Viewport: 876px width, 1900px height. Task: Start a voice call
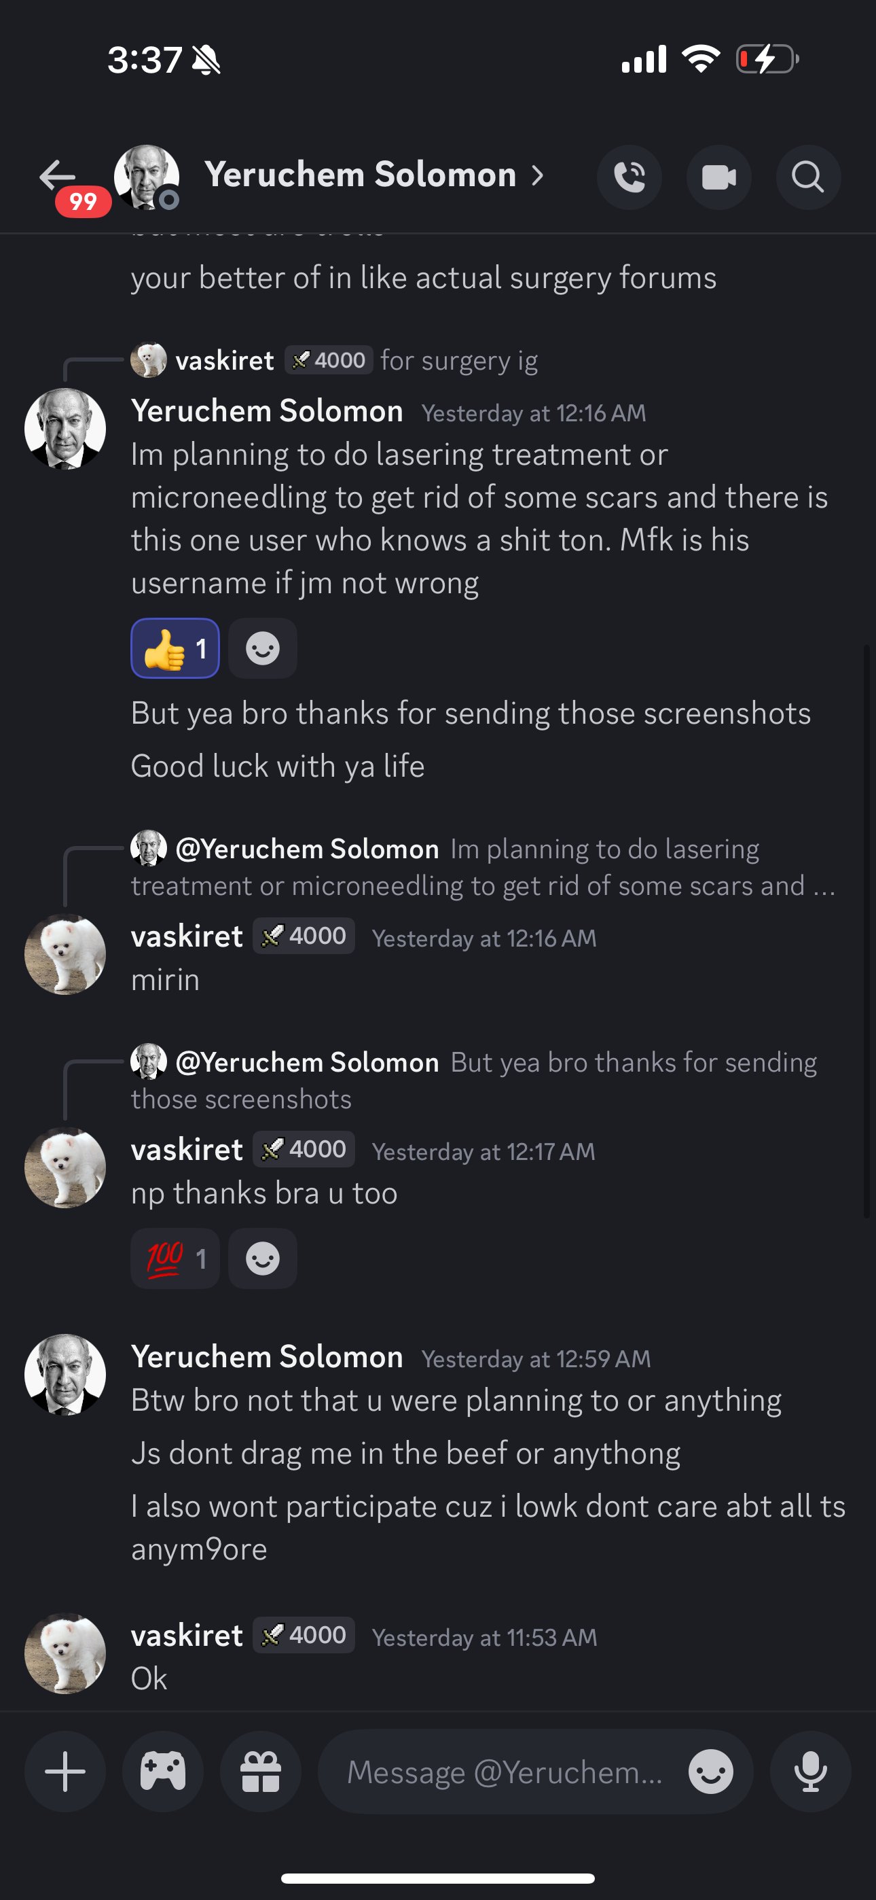(629, 178)
